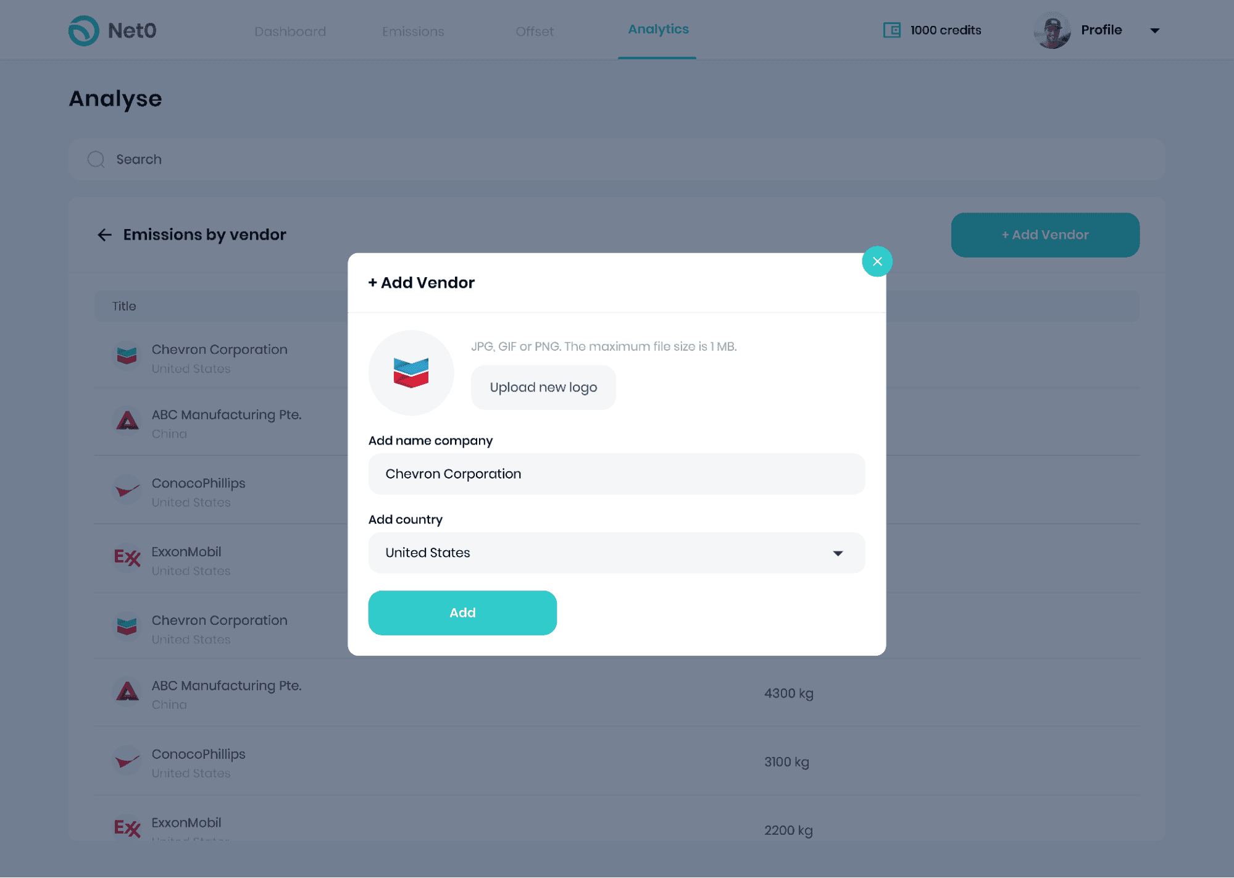The height and width of the screenshot is (878, 1234).
Task: Click the + Add Vendor page button
Action: click(1045, 235)
